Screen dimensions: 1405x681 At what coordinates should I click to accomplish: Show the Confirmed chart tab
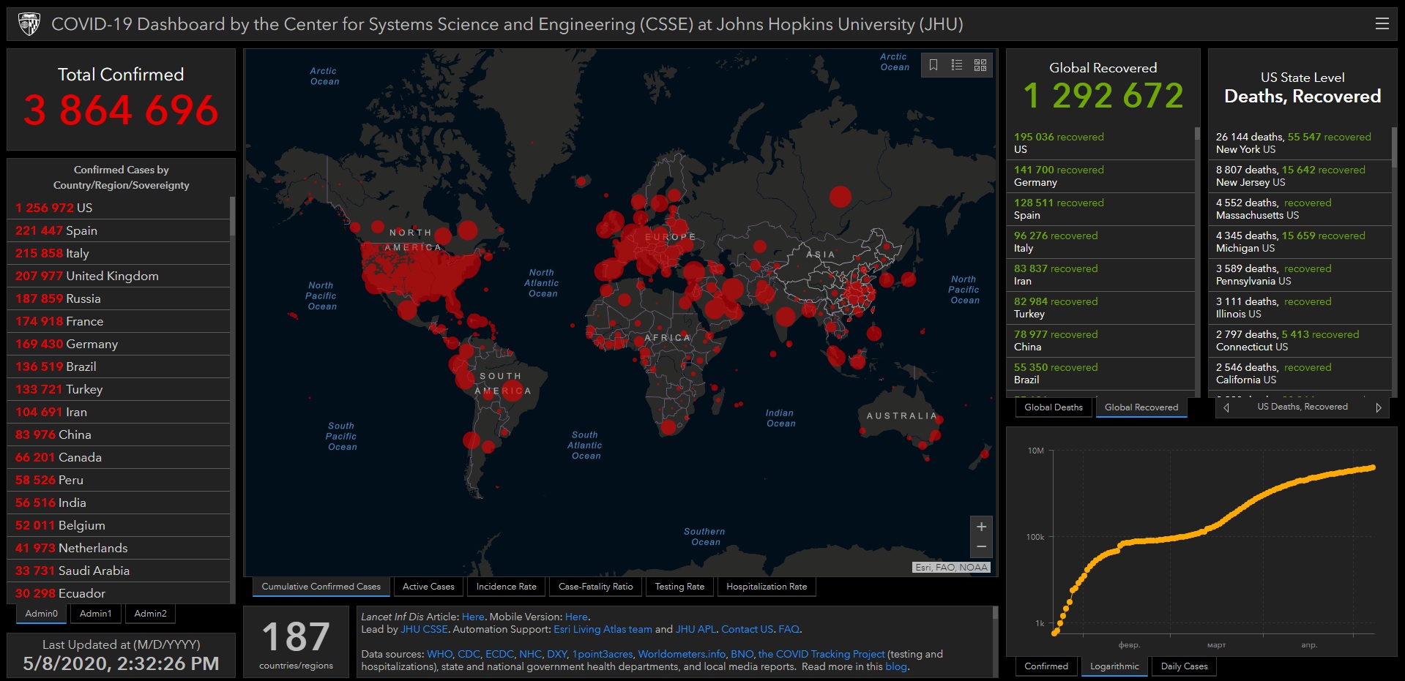point(1046,666)
